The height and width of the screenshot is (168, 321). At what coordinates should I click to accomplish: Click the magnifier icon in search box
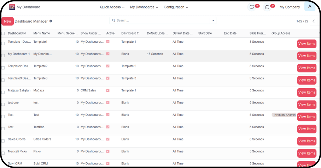[x=113, y=20]
